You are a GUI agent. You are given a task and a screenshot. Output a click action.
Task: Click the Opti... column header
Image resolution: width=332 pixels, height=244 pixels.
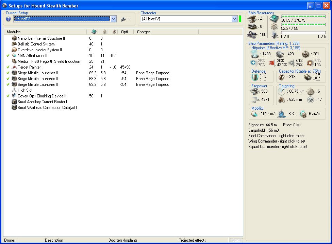[126, 32]
